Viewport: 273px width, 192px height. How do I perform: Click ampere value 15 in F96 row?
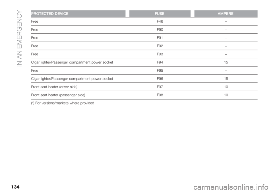tap(226, 79)
